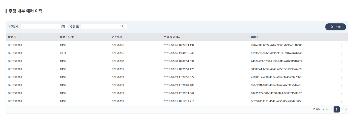Open more options for UUID 9c92ebf8 row
The height and width of the screenshot is (117, 354).
(x=342, y=101)
